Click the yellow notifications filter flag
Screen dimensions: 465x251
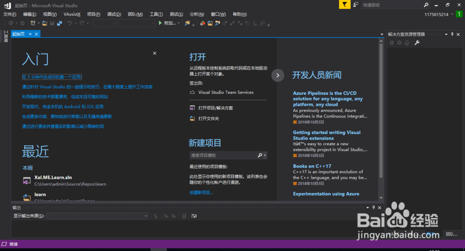point(345,5)
